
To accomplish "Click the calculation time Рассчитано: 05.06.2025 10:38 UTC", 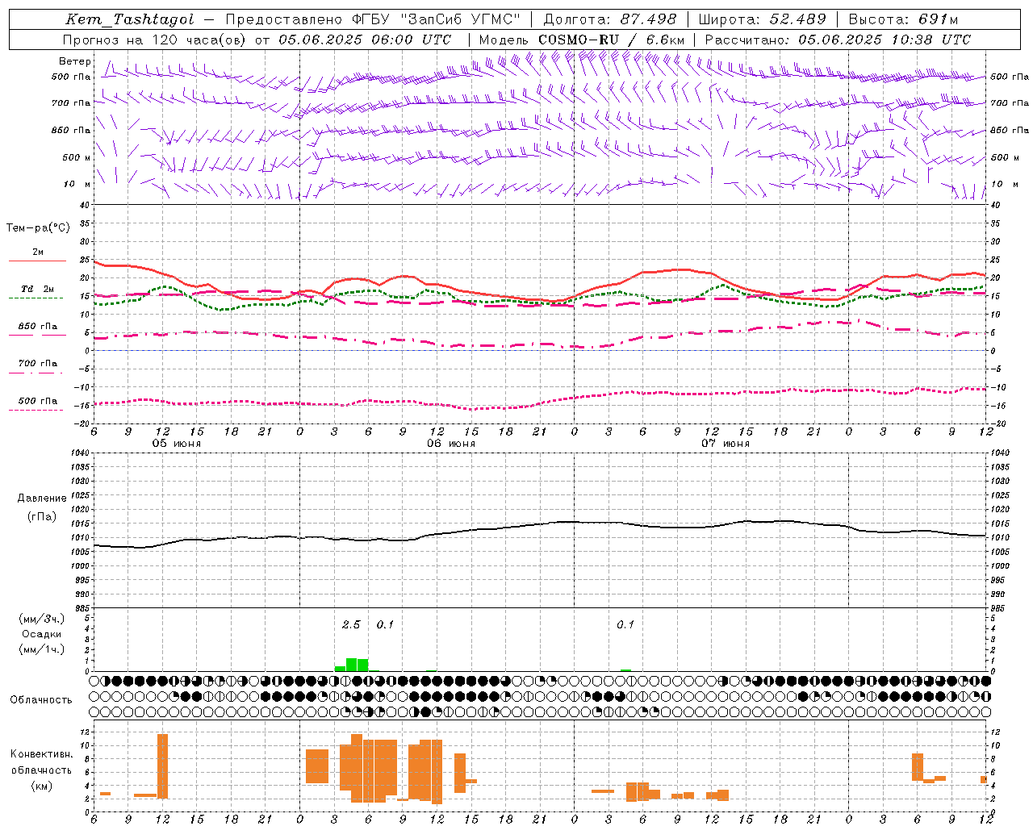I will (x=838, y=40).
